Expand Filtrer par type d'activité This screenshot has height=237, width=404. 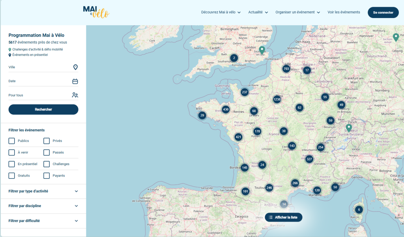pos(43,191)
